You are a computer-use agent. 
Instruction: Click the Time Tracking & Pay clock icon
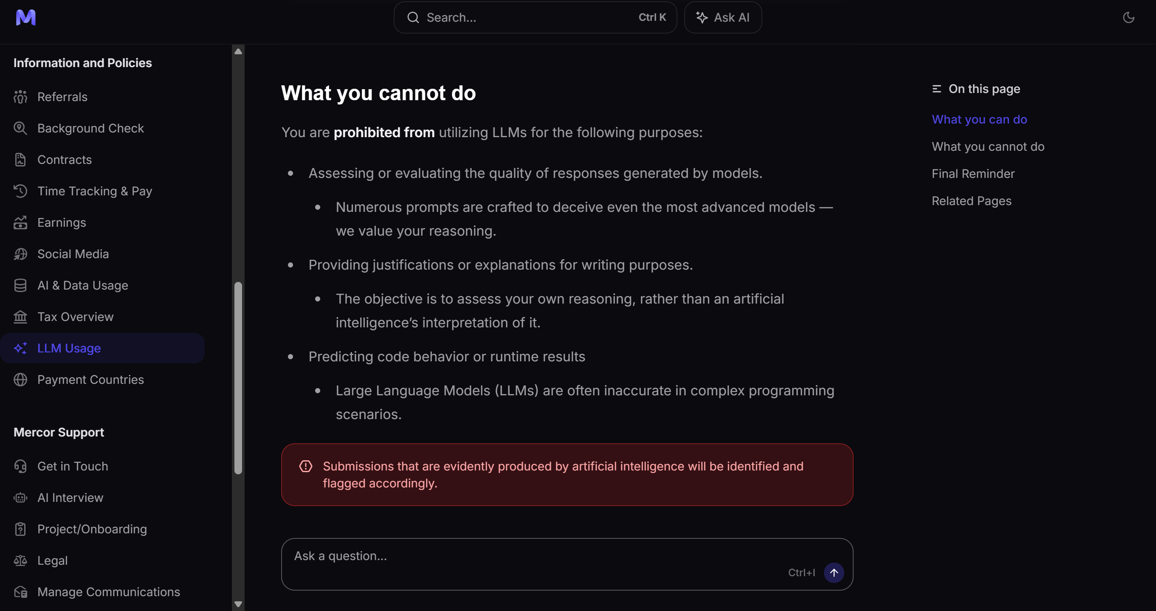20,191
